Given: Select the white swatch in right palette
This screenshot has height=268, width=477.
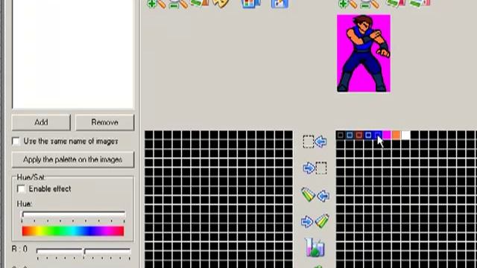Looking at the screenshot, I should tap(405, 135).
